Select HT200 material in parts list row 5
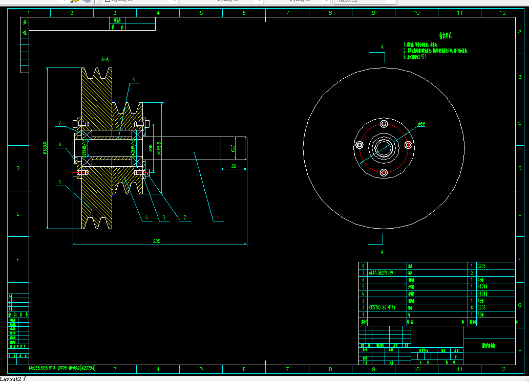 click(x=482, y=287)
